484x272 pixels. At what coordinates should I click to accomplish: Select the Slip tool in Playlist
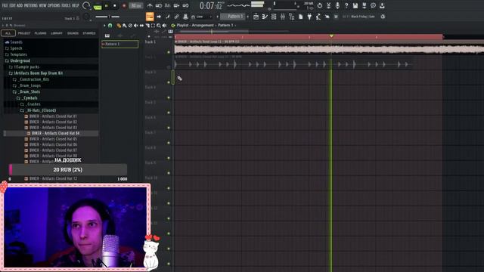tap(141, 26)
